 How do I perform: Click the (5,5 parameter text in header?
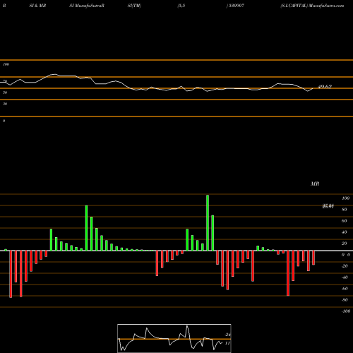[181, 6]
